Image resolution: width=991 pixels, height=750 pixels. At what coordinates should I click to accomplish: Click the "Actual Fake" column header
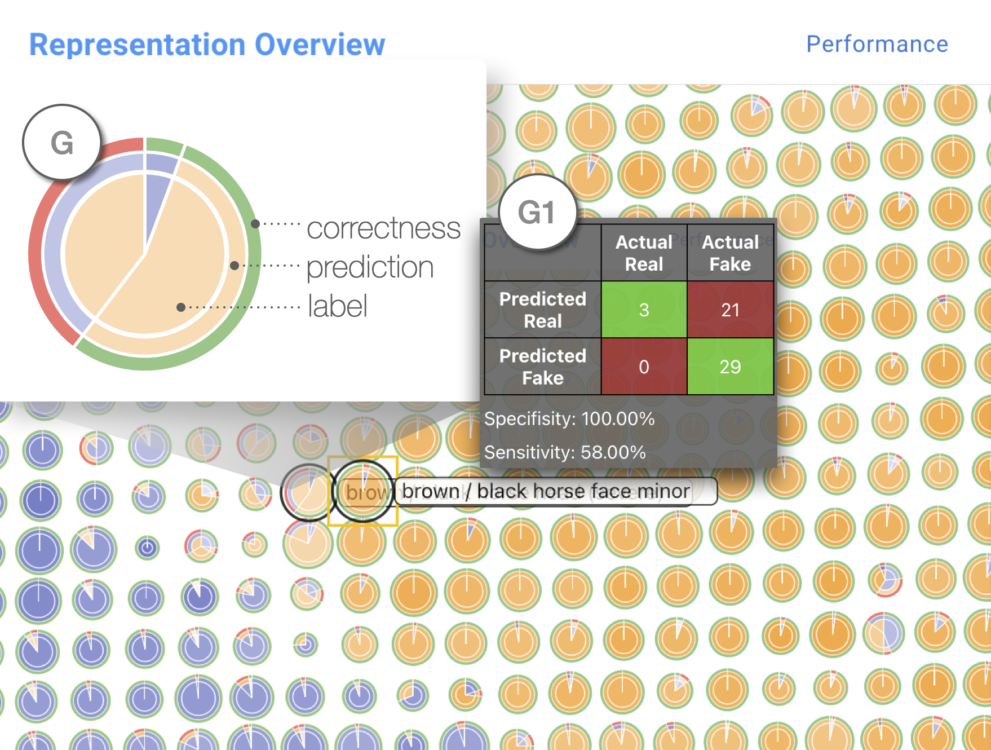730,253
